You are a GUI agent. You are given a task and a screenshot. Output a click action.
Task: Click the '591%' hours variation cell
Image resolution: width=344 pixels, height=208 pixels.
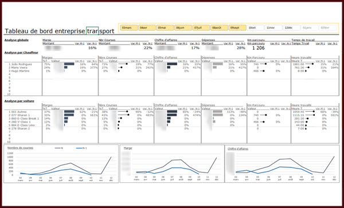[335, 115]
